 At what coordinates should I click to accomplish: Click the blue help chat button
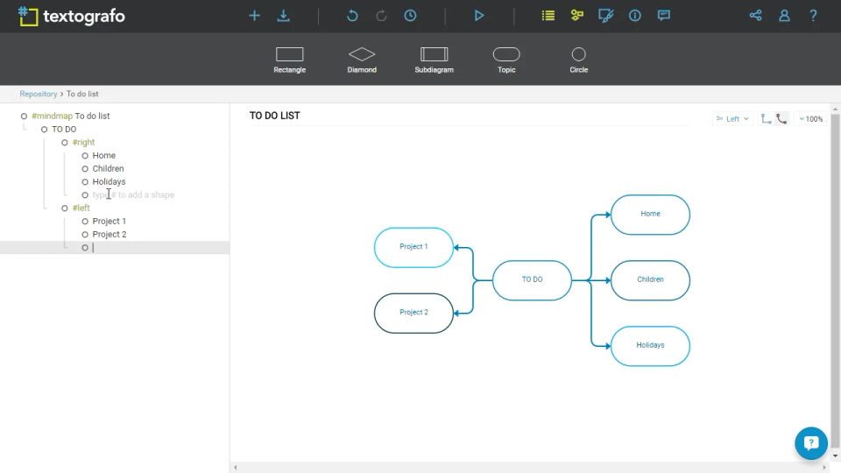(x=810, y=443)
